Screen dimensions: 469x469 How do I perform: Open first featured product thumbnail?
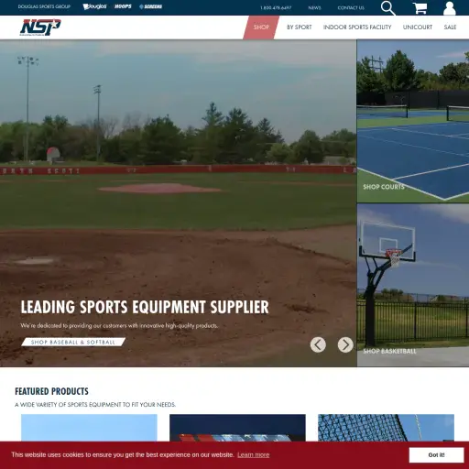click(89, 428)
